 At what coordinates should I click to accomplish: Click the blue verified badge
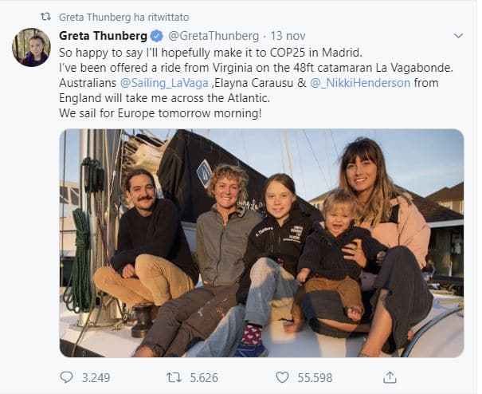pyautogui.click(x=157, y=36)
